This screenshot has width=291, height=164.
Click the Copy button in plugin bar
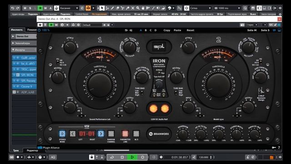tap(167, 30)
